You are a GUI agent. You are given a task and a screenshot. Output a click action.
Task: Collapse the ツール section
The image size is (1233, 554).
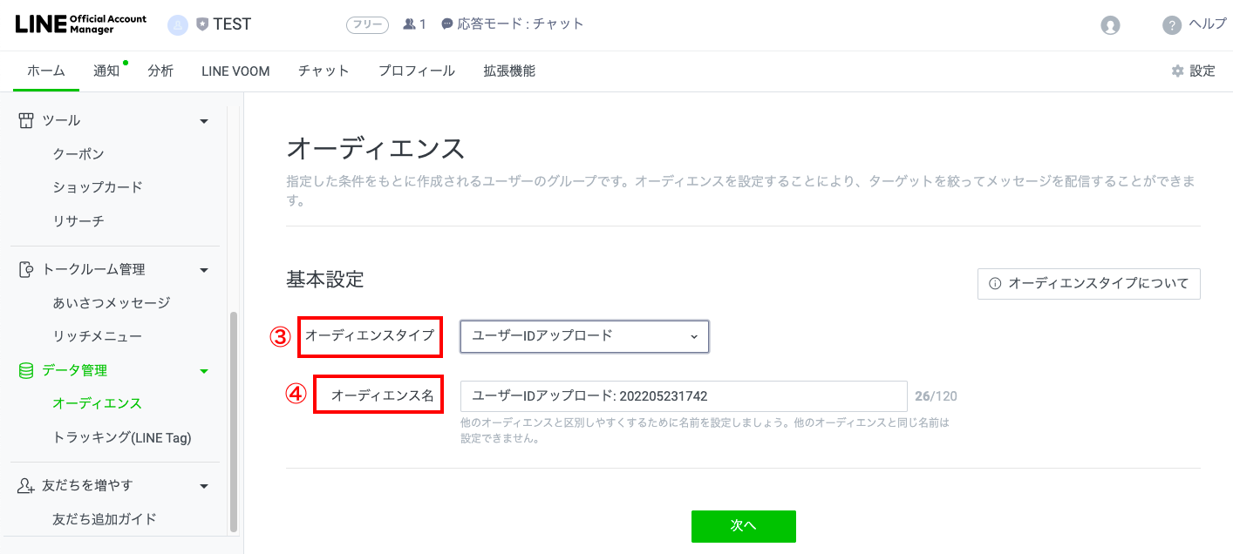[x=203, y=120]
